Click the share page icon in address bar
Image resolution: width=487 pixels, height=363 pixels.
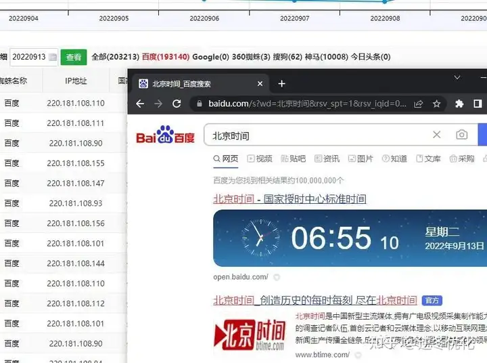[x=419, y=104]
